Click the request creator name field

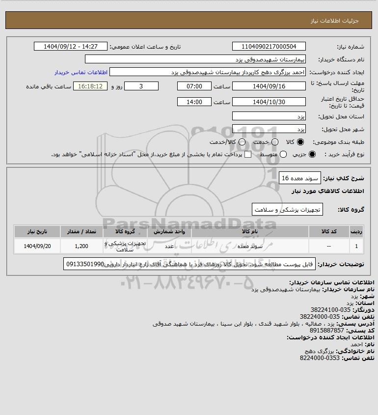[208, 72]
